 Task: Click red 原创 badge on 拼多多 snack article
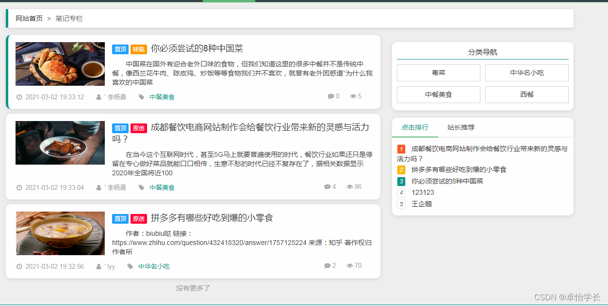point(139,219)
